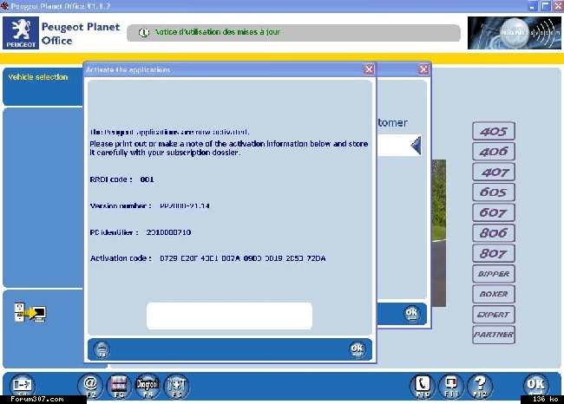This screenshot has width=564, height=404.
Task: Select the Partner vehicle button
Action: pyautogui.click(x=494, y=335)
